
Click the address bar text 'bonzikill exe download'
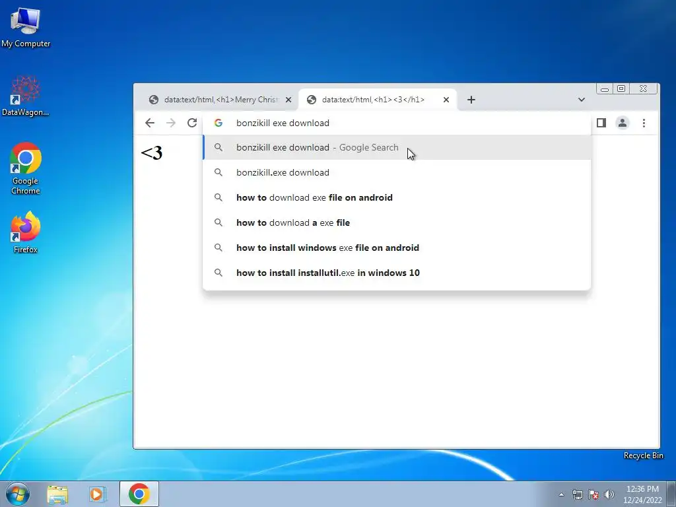283,123
